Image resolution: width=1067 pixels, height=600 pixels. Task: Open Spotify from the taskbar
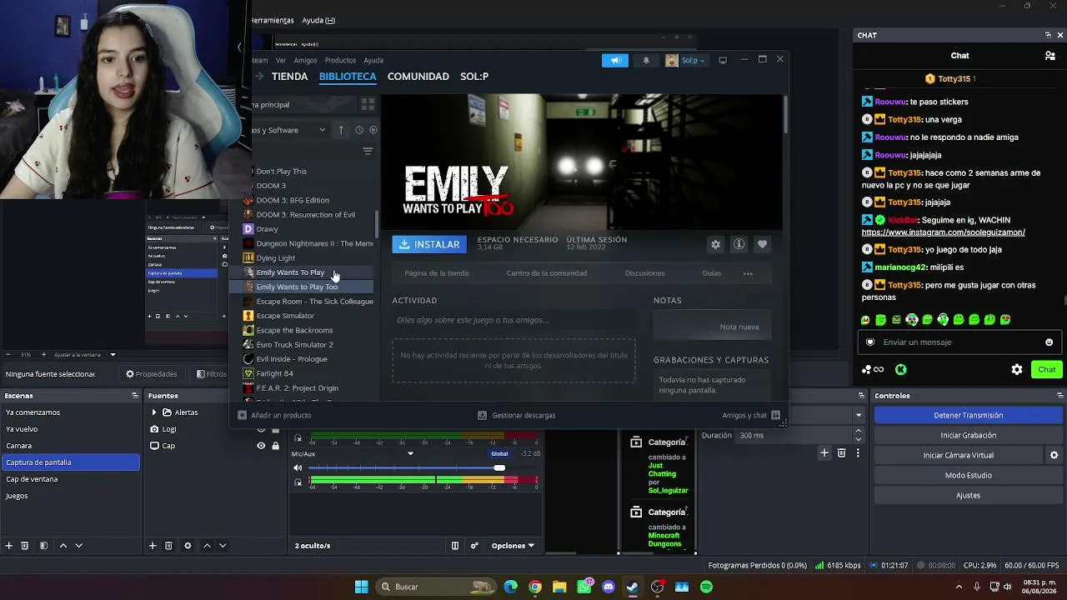click(x=707, y=587)
